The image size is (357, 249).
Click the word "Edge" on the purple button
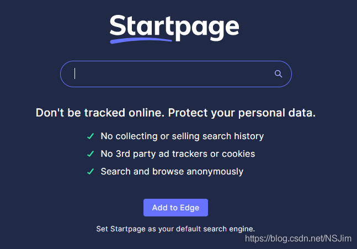point(189,208)
